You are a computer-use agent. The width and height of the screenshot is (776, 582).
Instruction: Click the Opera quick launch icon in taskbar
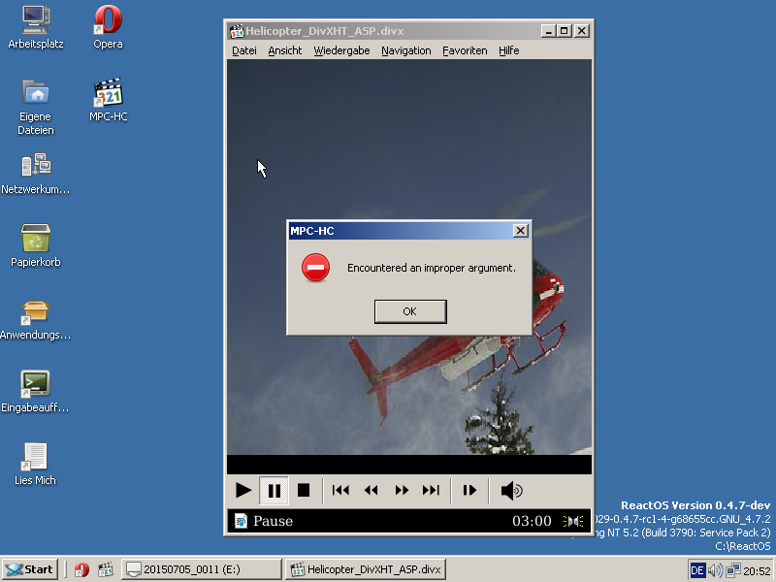click(x=81, y=569)
